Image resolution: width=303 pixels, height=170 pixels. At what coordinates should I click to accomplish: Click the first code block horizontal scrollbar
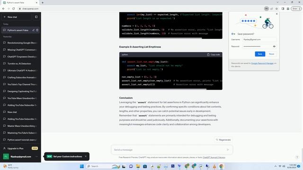click(160, 38)
